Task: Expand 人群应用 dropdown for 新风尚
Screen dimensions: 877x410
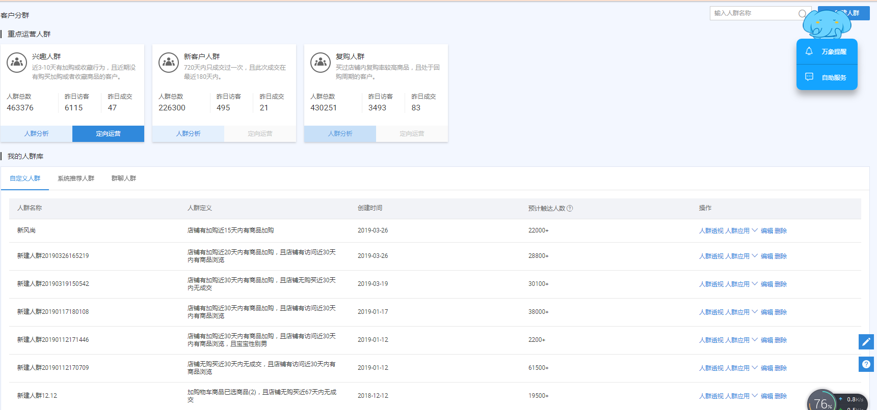Action: click(x=741, y=231)
